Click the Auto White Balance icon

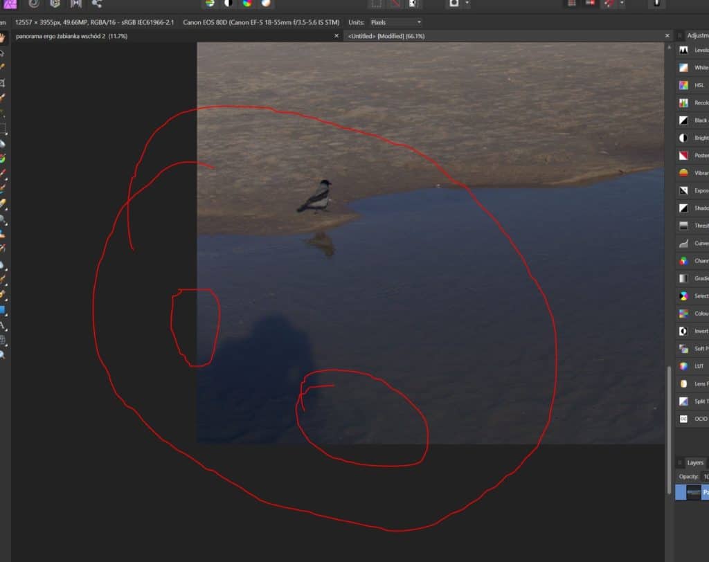(264, 3)
